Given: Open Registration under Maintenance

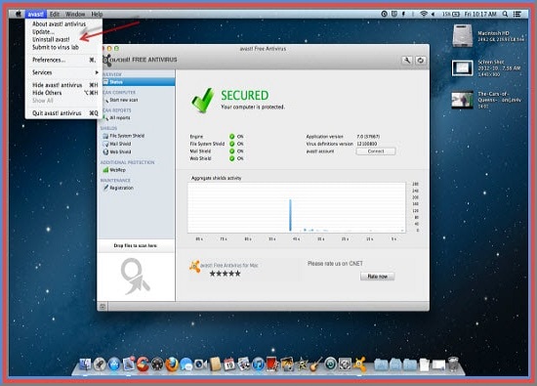Looking at the screenshot, I should [x=122, y=188].
